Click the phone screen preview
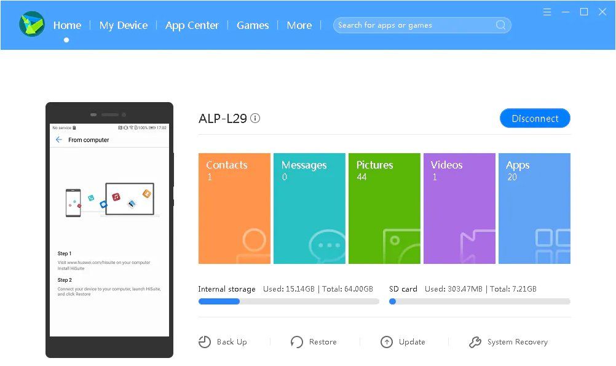Screen dimensions: 616x366 (109, 230)
